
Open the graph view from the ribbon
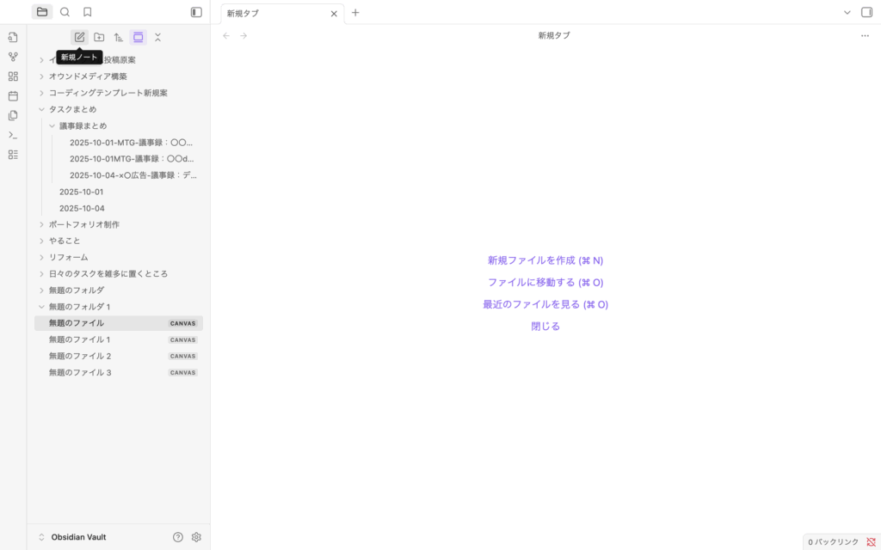click(13, 57)
